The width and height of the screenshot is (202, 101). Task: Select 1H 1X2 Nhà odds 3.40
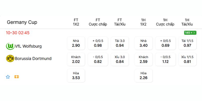pyautogui.click(x=143, y=43)
